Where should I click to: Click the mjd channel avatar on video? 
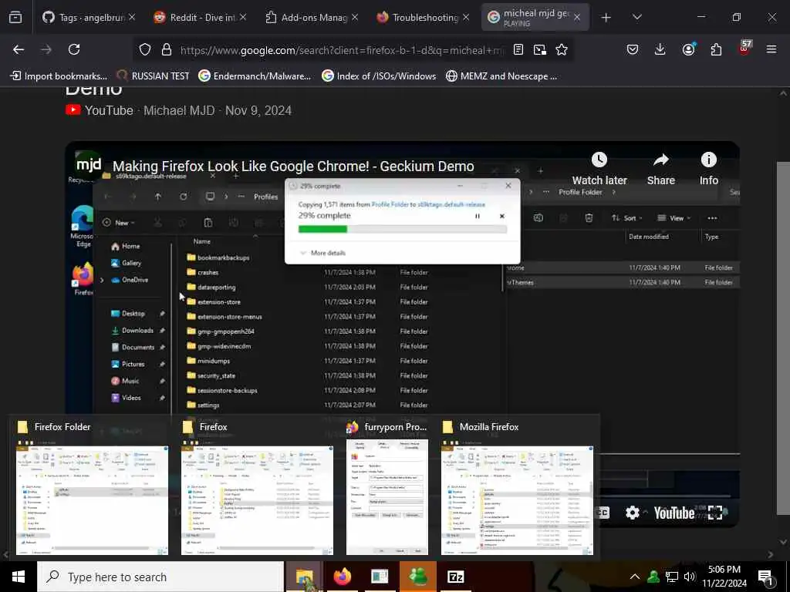[89, 164]
